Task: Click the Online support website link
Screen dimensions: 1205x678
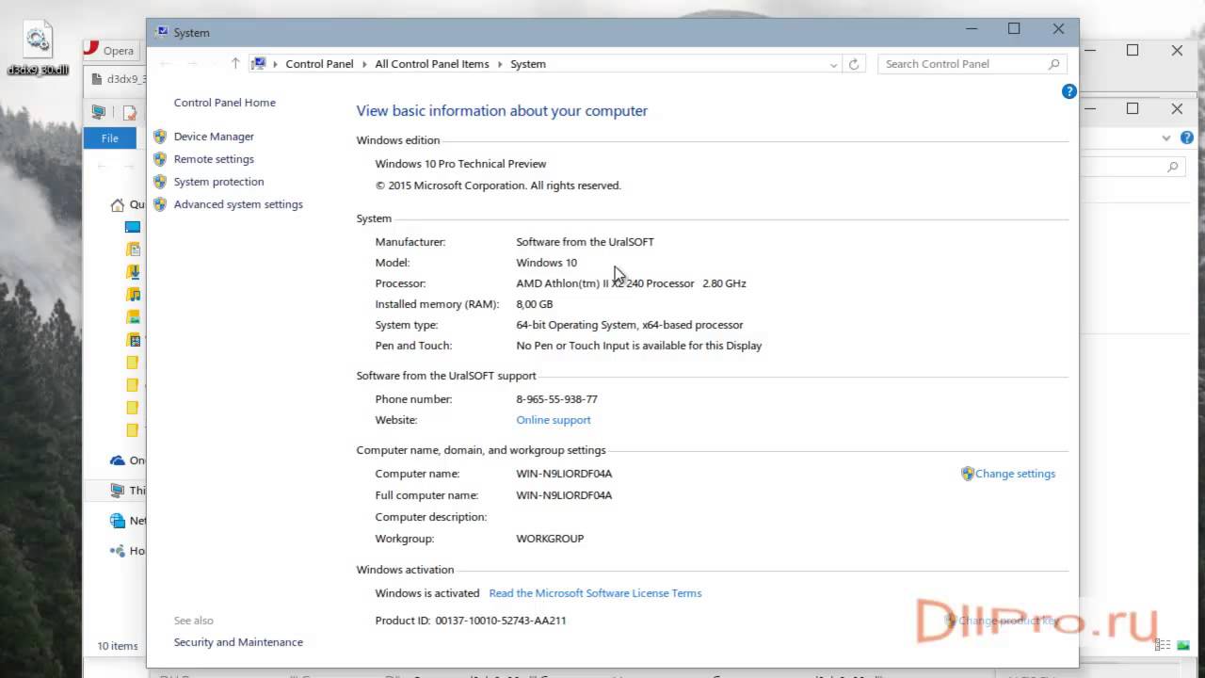Action: click(554, 420)
